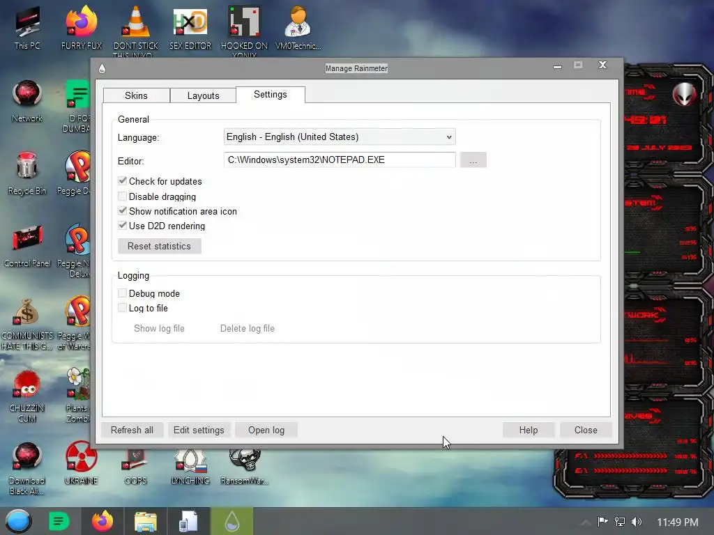The height and width of the screenshot is (535, 714).
Task: Click the network tray icon
Action: pyautogui.click(x=620, y=522)
